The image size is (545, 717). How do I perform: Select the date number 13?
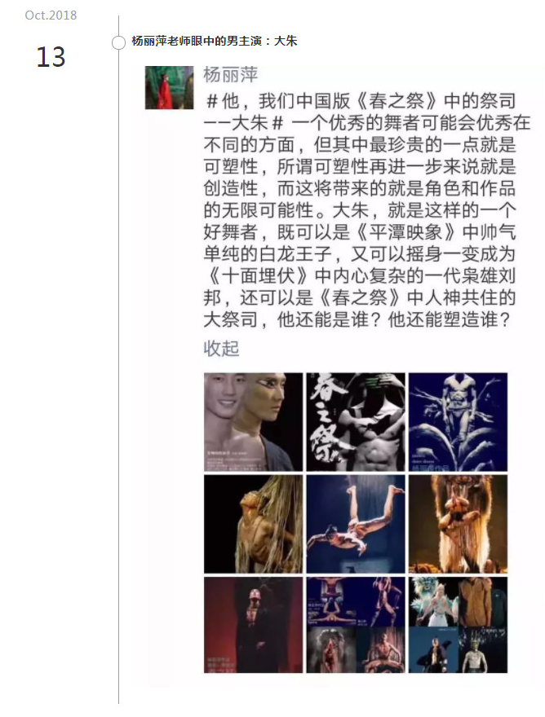click(x=51, y=57)
